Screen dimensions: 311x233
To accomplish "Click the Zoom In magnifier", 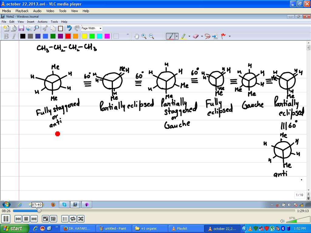I will tap(144, 36).
